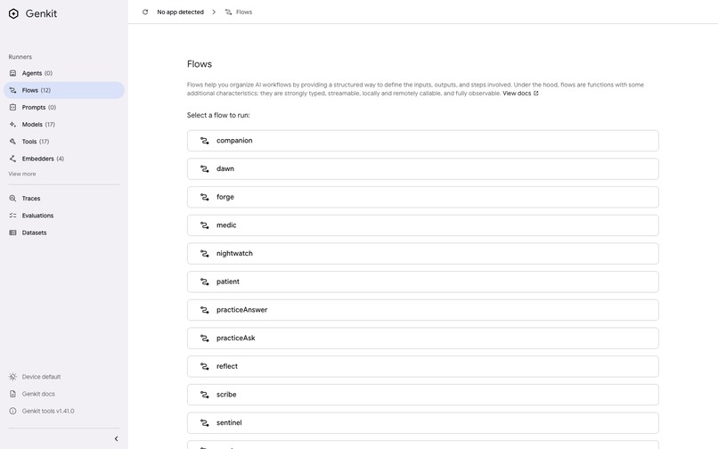718x449 pixels.
Task: Click the flow icon in breadcrumb
Action: point(229,12)
